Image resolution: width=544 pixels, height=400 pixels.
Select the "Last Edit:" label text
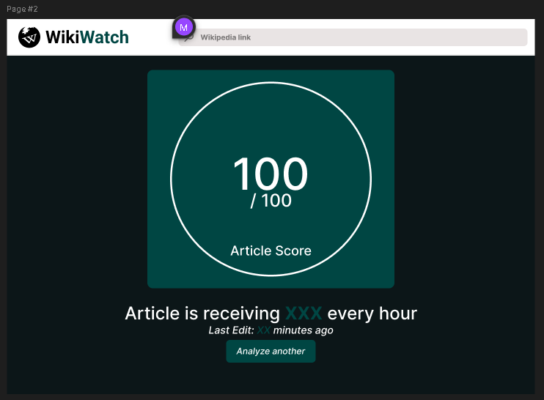(x=231, y=330)
